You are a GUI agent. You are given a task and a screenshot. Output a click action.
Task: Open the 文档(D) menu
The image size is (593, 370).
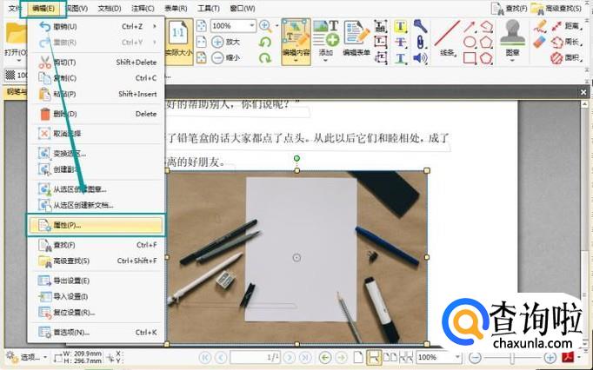tap(110, 8)
